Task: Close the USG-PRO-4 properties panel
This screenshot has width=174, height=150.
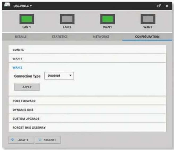Action: 167,6
